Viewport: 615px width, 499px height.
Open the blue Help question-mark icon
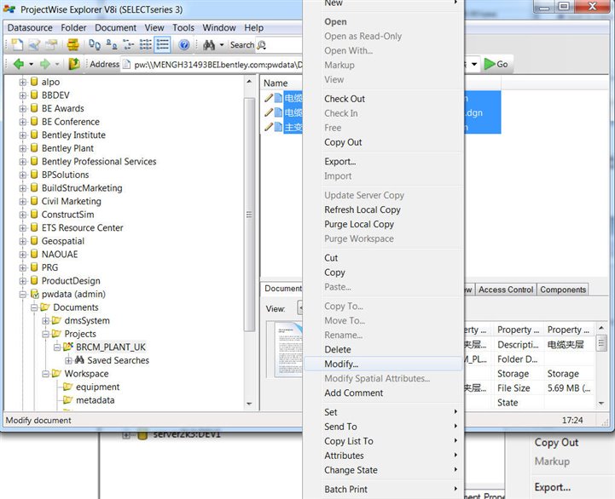(183, 44)
